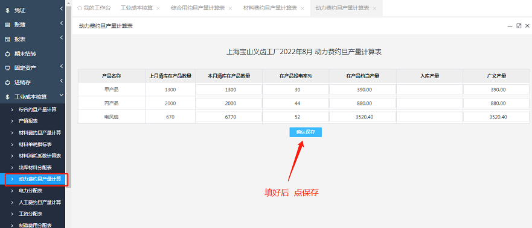Image resolution: width=532 pixels, height=228 pixels.
Task: Close the 动力费约当产量计算表 panel
Action: pos(527,26)
